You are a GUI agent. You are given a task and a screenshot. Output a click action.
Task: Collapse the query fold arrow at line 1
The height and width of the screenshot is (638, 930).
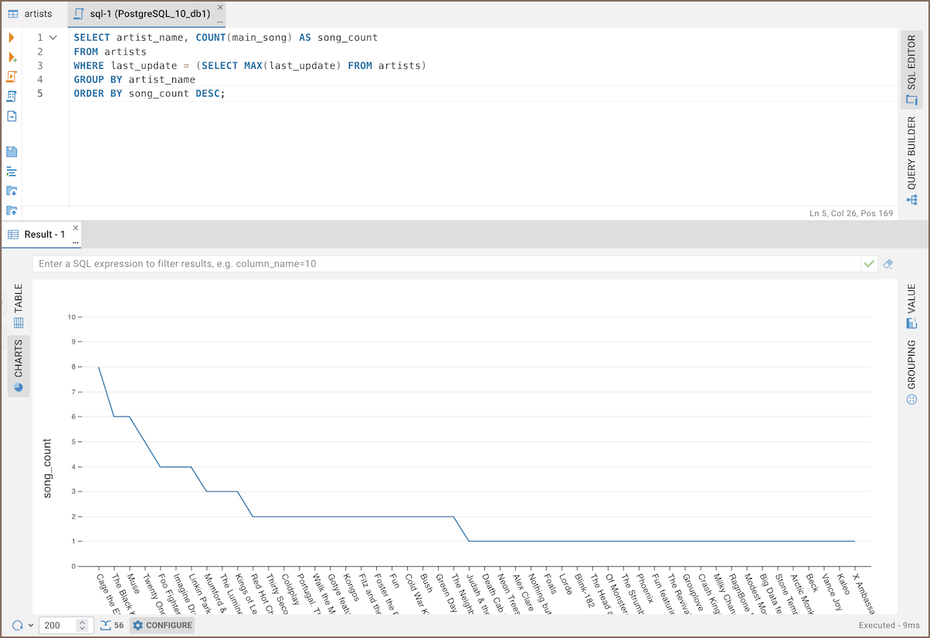click(x=53, y=37)
